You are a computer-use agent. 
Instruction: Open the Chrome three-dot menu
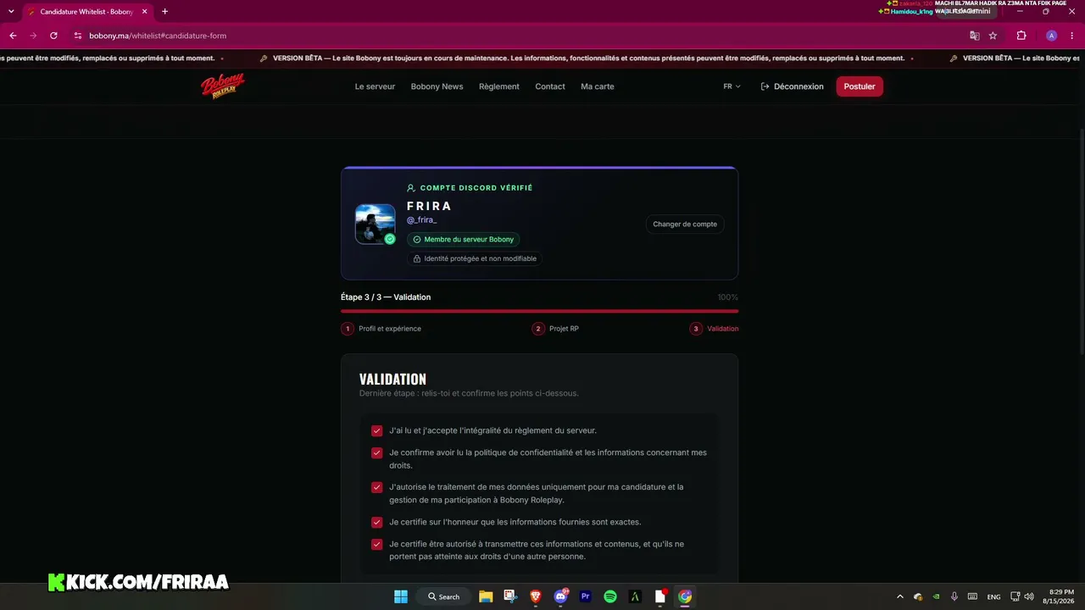click(x=1072, y=36)
